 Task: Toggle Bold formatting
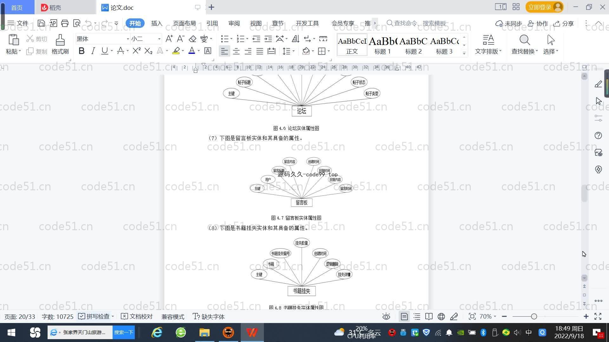tap(82, 51)
